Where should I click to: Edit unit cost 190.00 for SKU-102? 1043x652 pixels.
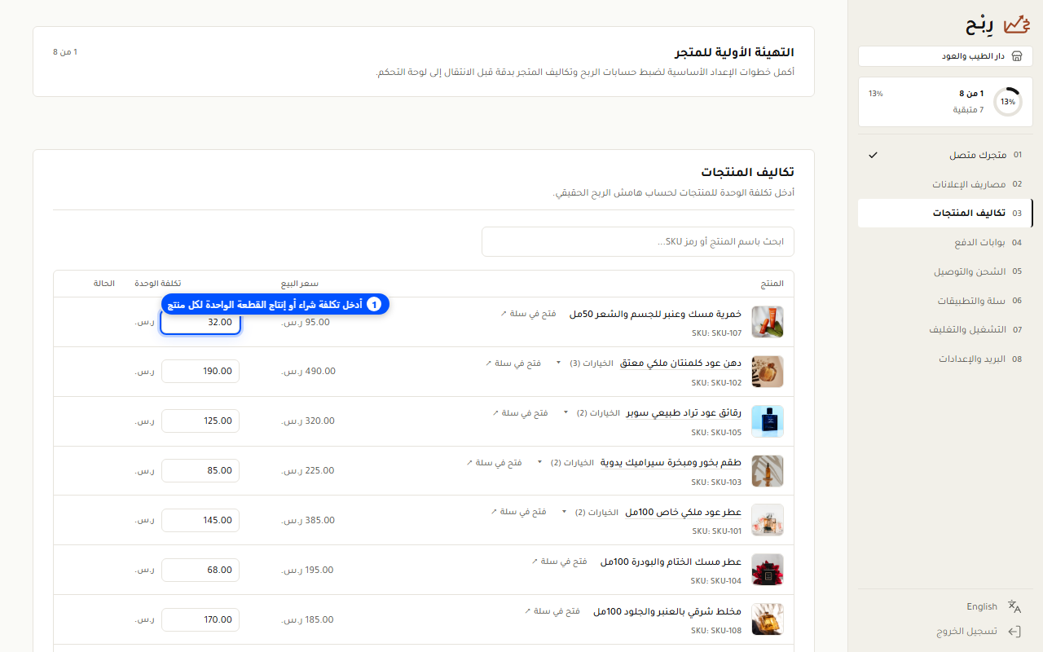click(x=200, y=371)
